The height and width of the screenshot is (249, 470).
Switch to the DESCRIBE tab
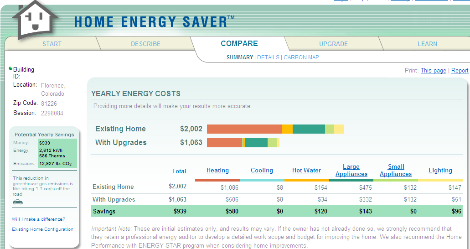click(145, 44)
